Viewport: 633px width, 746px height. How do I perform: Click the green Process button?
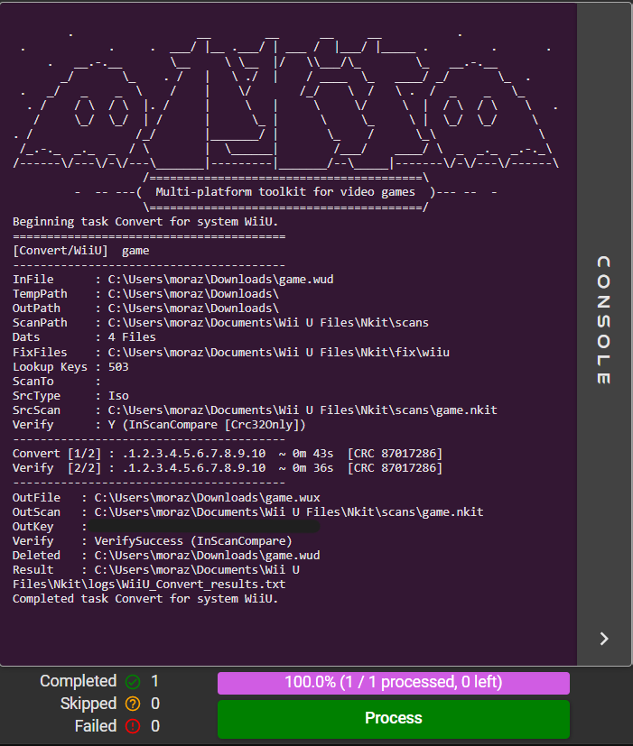pyautogui.click(x=394, y=718)
